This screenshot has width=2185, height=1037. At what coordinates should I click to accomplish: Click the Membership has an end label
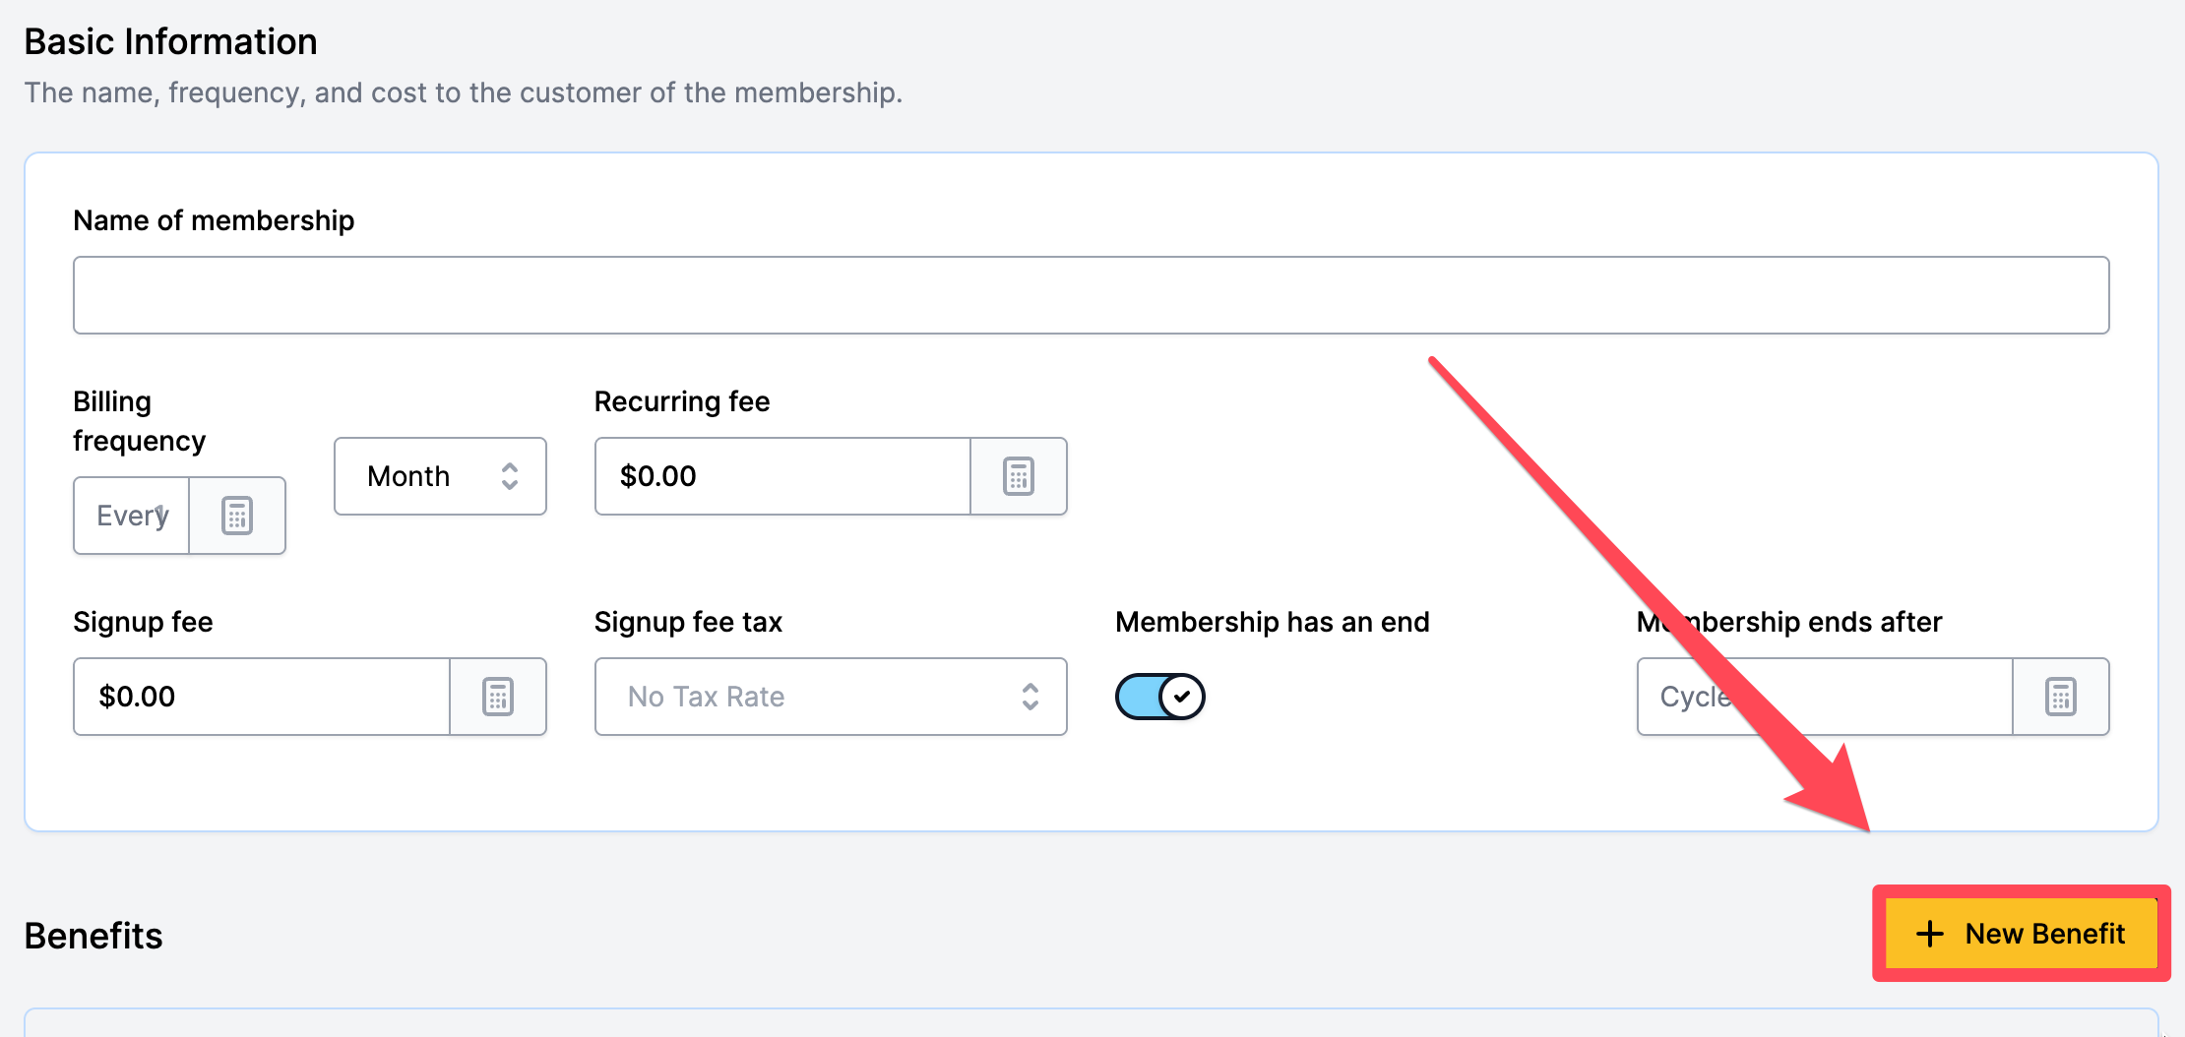click(x=1272, y=622)
